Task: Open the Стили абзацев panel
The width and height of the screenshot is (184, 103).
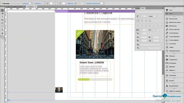Action: click(174, 33)
